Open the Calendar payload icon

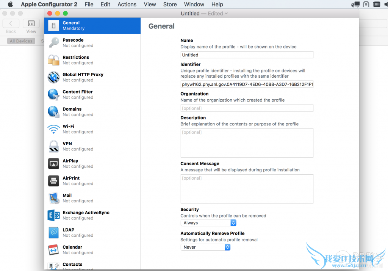click(x=53, y=250)
